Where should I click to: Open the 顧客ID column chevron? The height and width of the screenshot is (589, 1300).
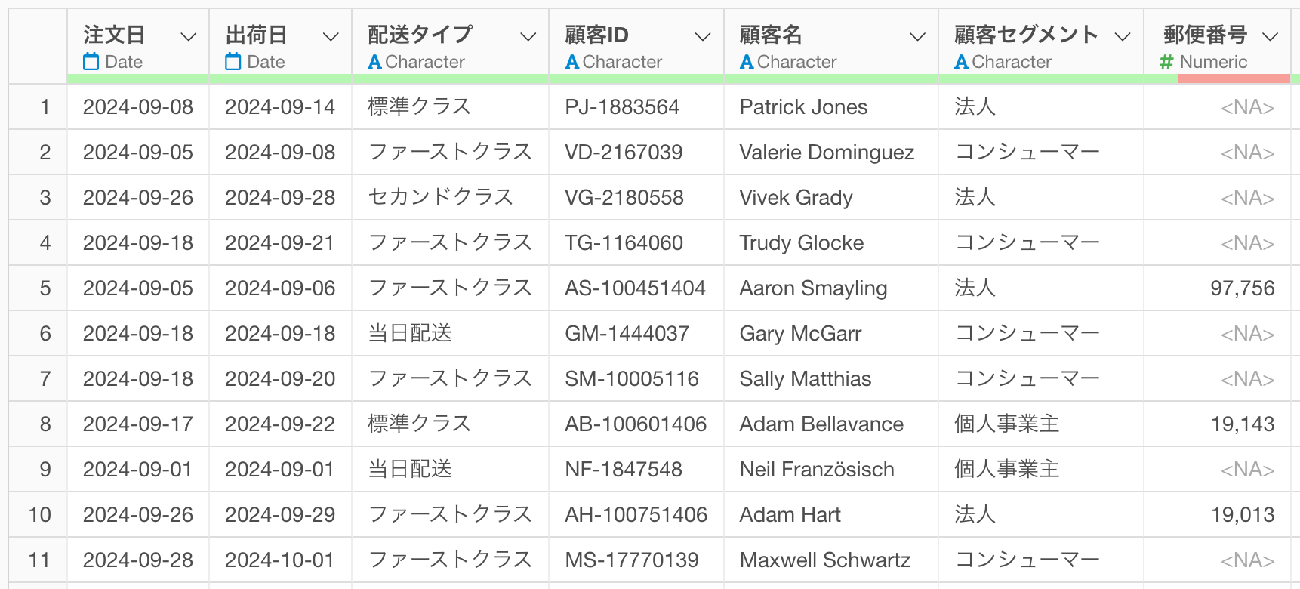tap(703, 36)
